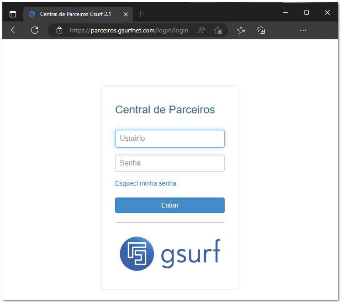
Task: Reload the page with the refresh icon
Action: point(35,30)
